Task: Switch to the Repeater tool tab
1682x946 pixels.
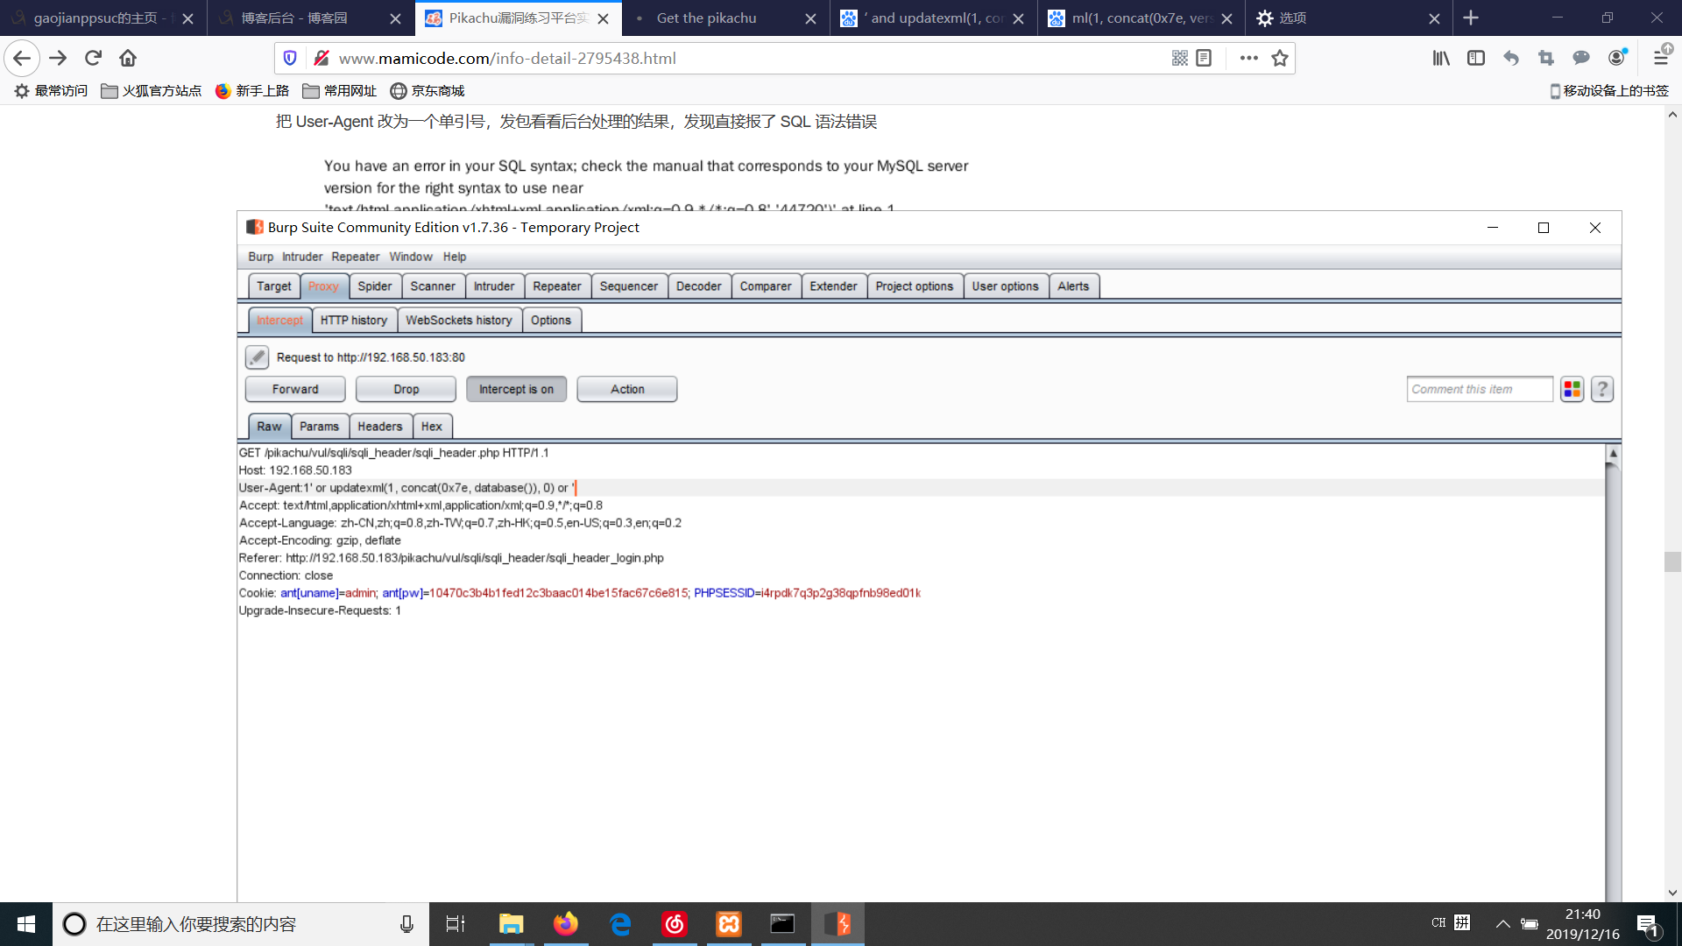Action: (556, 286)
